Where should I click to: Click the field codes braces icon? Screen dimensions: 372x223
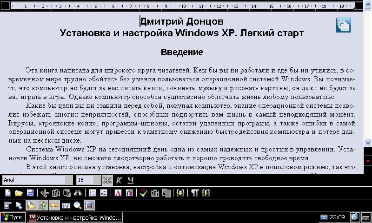[206, 193]
